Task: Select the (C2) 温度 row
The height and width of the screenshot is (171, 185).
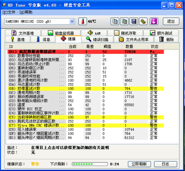Action: [x=85, y=105]
